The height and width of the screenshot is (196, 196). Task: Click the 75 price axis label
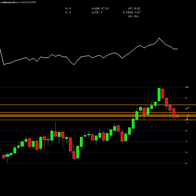tap(186, 142)
